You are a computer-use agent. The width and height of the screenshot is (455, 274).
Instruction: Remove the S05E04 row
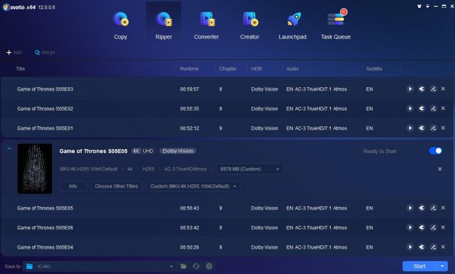point(443,247)
